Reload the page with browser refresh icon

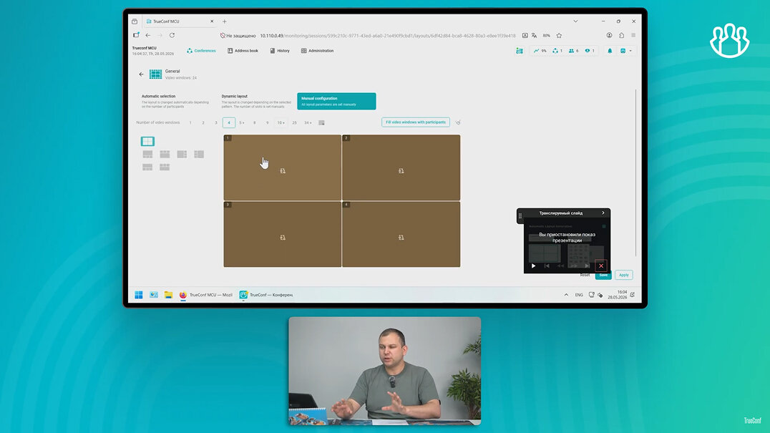point(172,35)
